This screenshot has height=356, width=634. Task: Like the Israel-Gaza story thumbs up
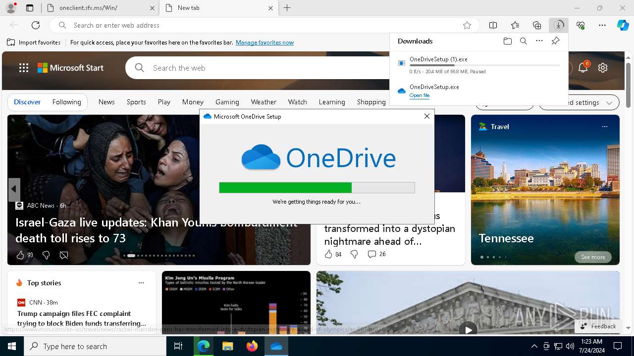click(20, 255)
